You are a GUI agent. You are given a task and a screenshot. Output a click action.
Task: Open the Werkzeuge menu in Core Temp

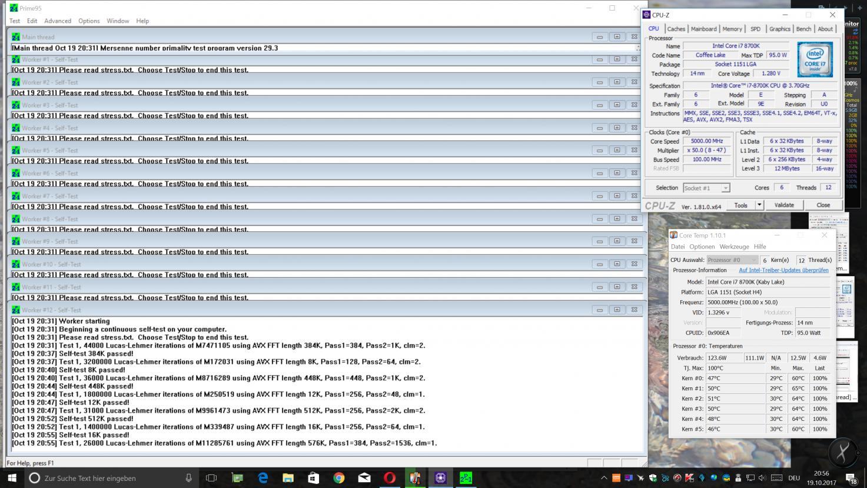click(x=734, y=247)
